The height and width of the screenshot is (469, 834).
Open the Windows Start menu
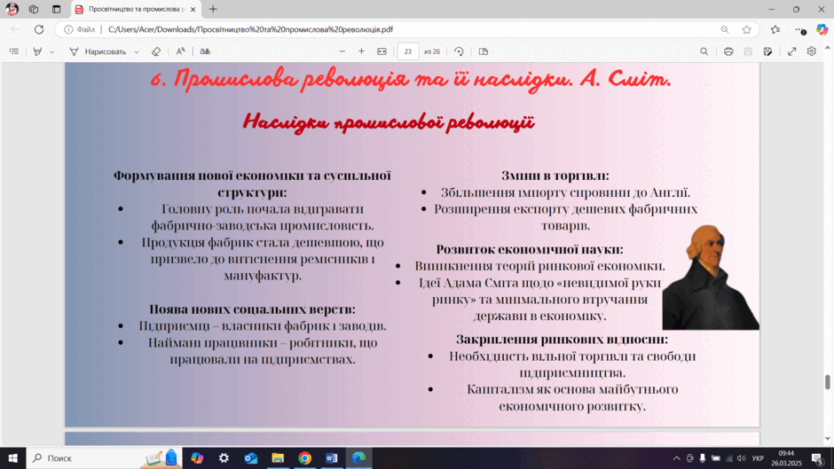pos(12,457)
